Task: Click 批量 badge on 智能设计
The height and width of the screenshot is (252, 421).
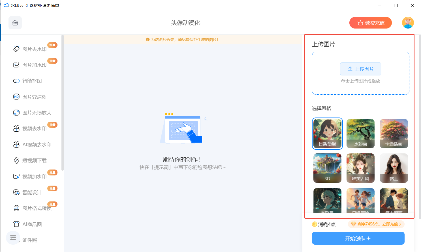Action: tap(52, 188)
